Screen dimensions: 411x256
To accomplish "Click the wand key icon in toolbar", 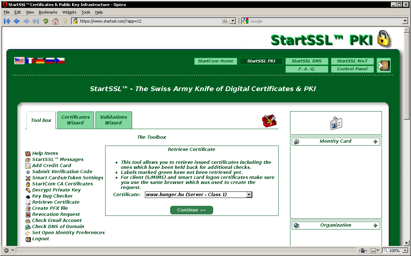I will (65, 21).
